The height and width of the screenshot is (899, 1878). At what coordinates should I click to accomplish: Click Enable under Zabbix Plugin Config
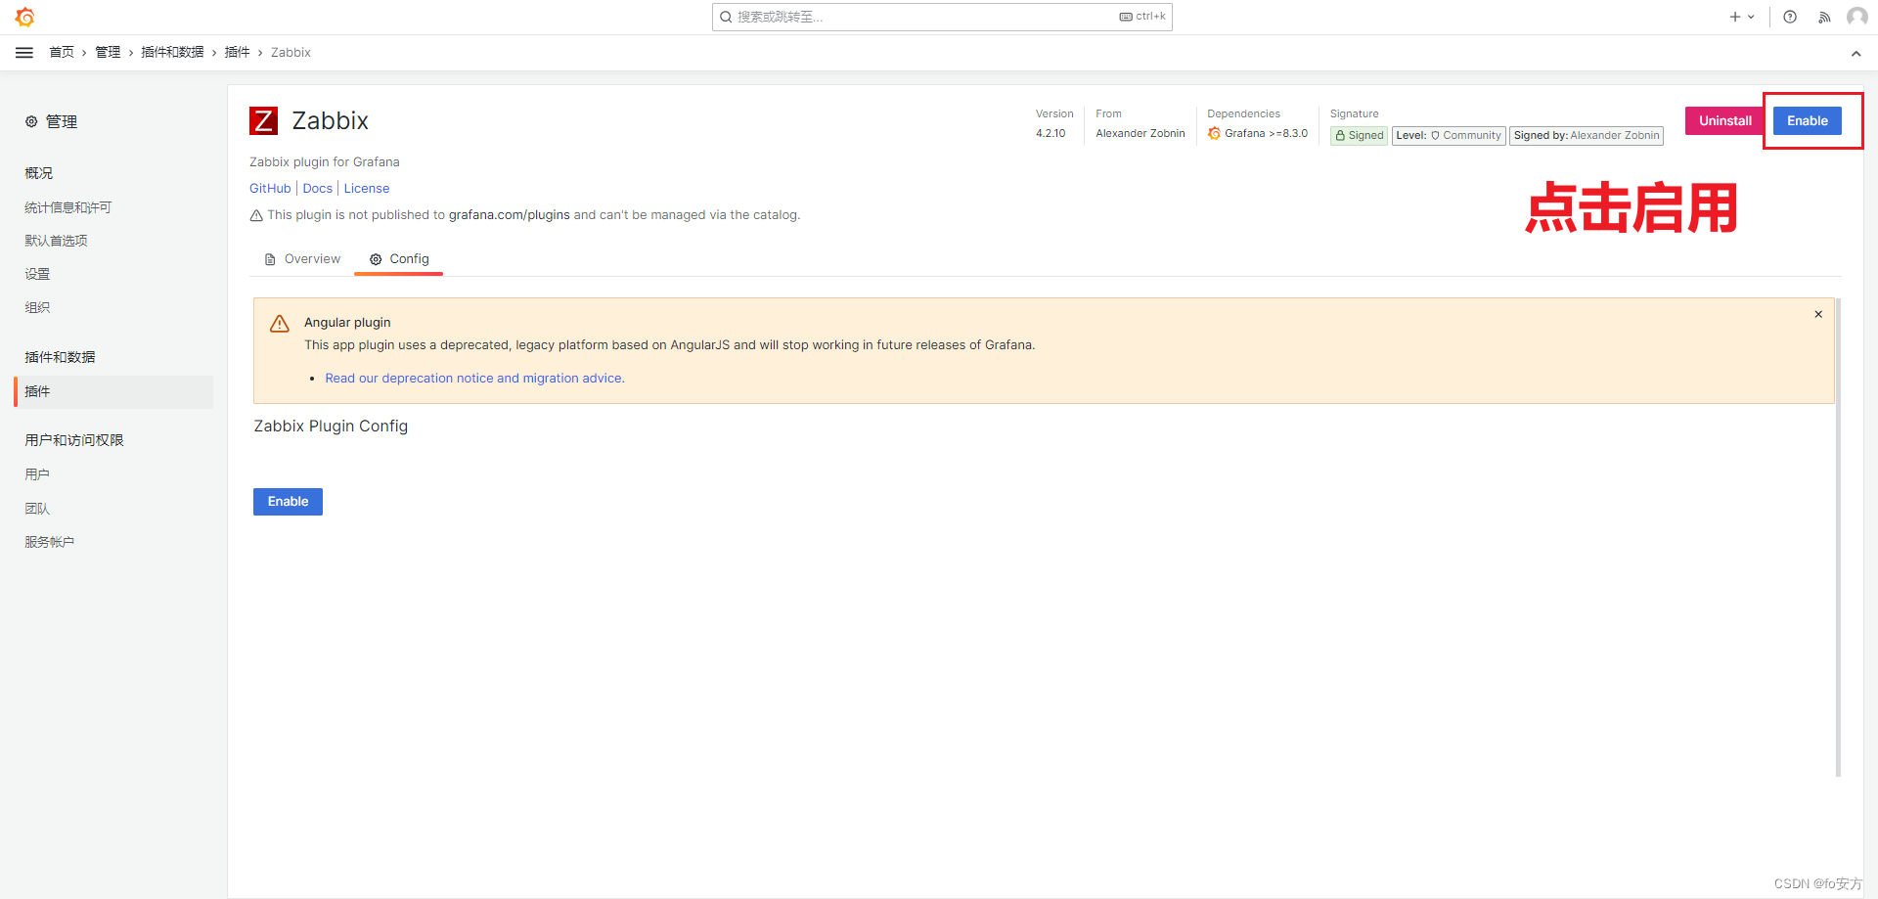pyautogui.click(x=288, y=502)
